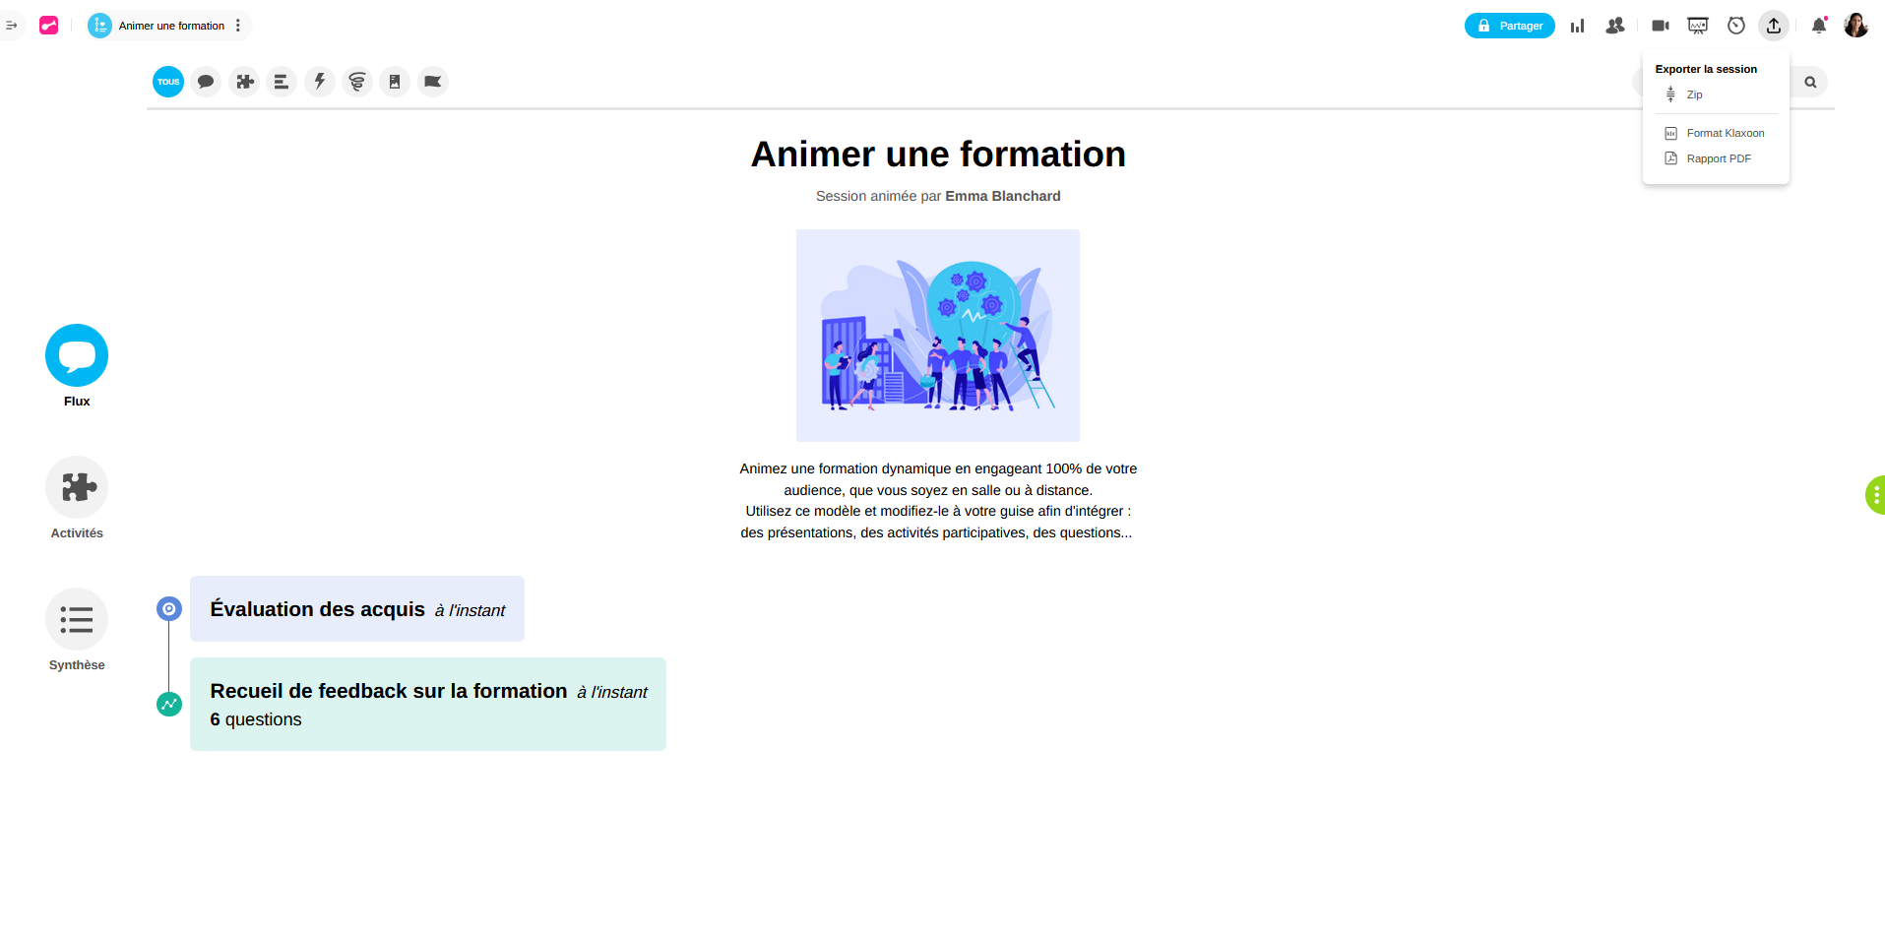Image resolution: width=1885 pixels, height=934 pixels.
Task: Choose Rapport PDF export
Action: [1718, 158]
